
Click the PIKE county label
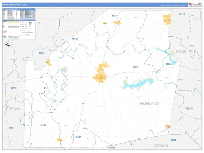click(x=189, y=108)
